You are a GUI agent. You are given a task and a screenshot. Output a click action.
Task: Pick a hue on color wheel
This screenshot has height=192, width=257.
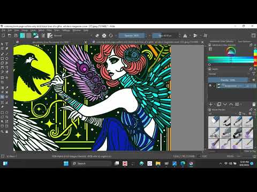(231, 51)
